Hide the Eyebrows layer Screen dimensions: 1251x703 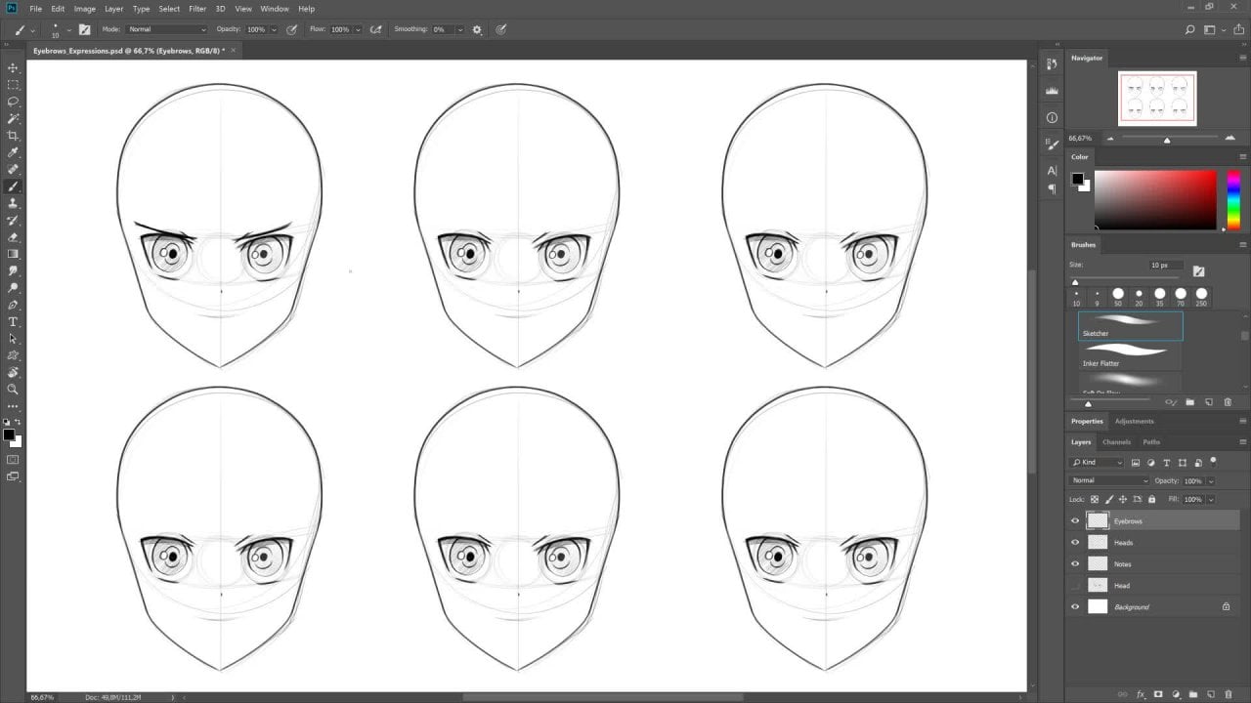point(1075,520)
